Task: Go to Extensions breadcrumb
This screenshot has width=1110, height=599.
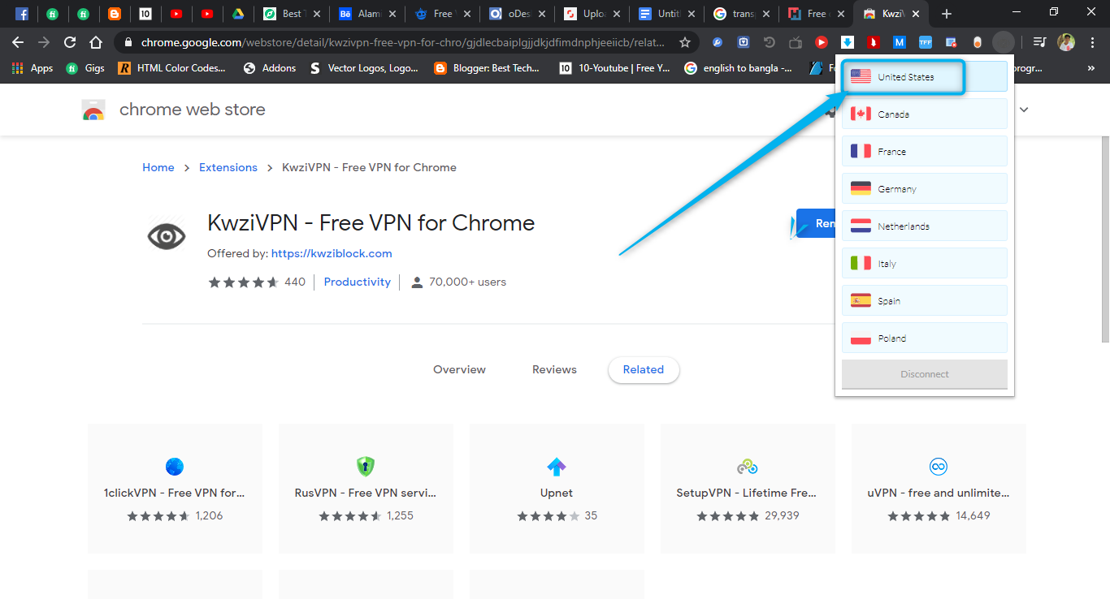Action: 228,167
